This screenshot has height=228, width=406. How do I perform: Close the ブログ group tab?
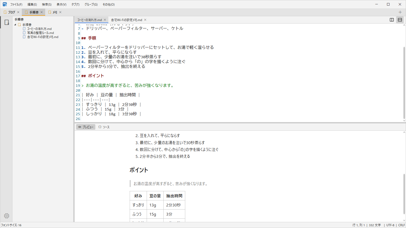pos(18,12)
